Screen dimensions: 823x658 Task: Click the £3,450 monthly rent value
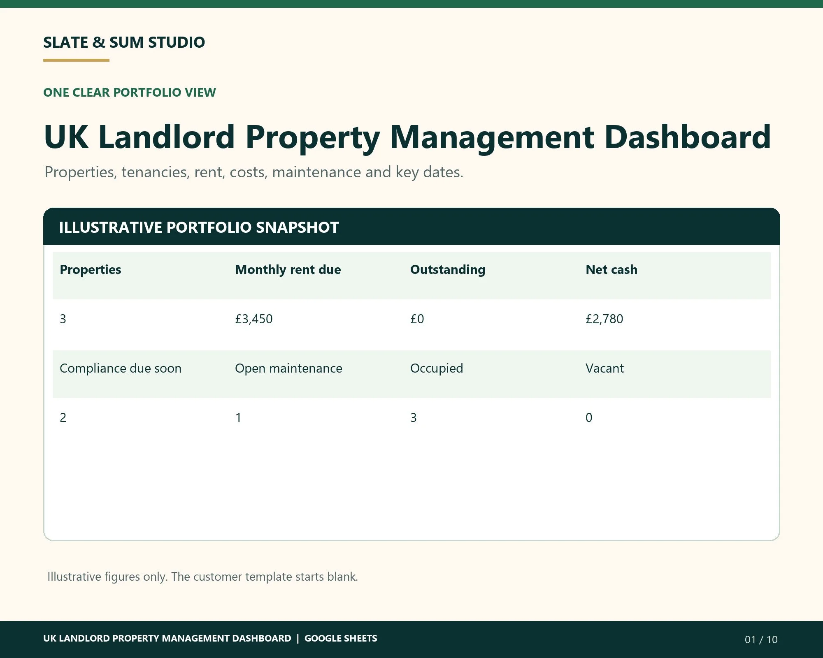[253, 319]
